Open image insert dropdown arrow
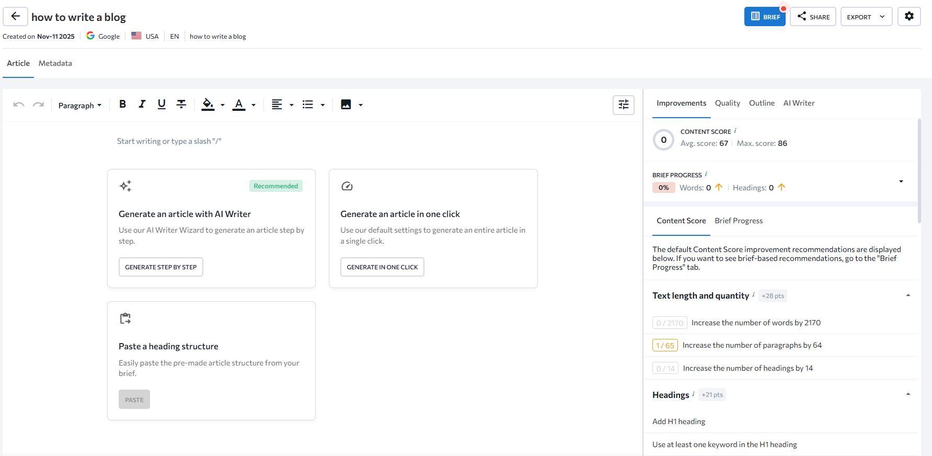Viewport: 932px width, 456px height. point(361,105)
